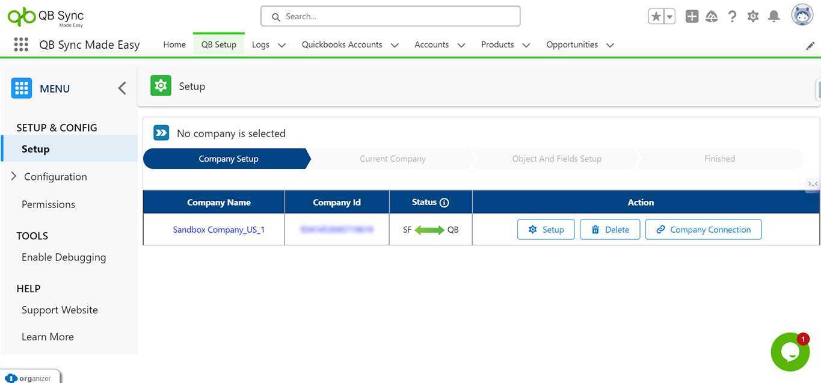Open Configuration in the sidebar
Image resolution: width=821 pixels, height=383 pixels.
55,177
